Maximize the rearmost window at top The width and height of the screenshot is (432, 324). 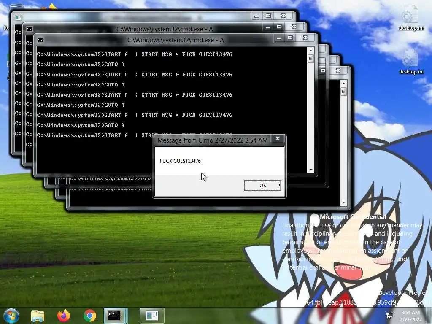click(268, 16)
